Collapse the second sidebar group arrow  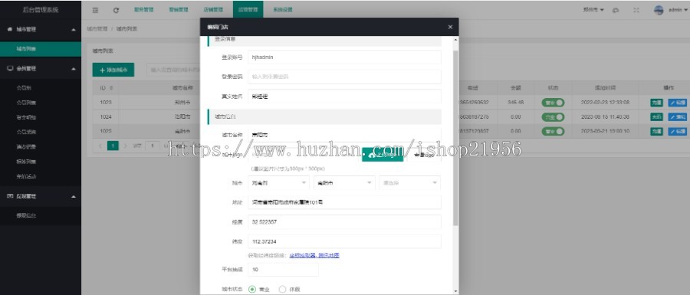point(74,69)
